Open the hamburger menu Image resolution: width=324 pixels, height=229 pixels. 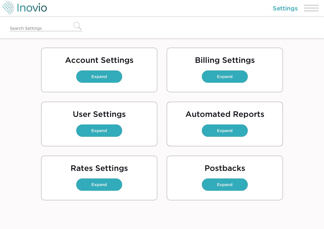tap(311, 8)
